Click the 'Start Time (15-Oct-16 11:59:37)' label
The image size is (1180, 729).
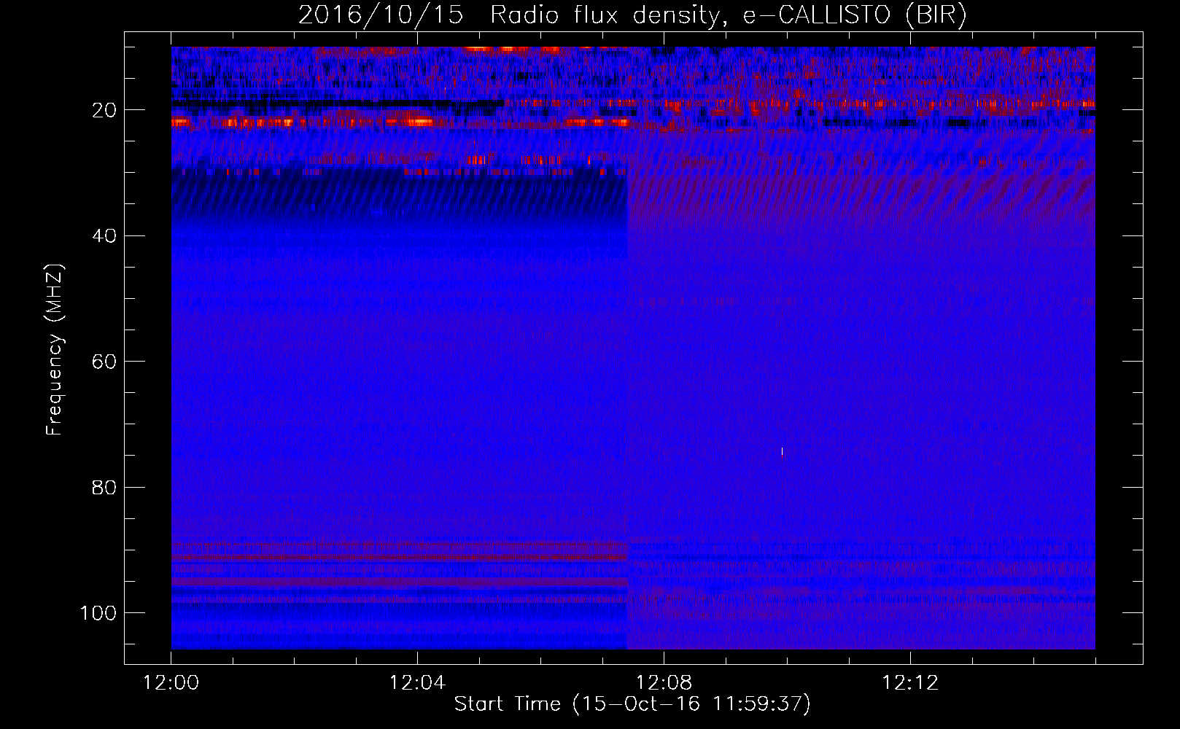[x=632, y=704]
